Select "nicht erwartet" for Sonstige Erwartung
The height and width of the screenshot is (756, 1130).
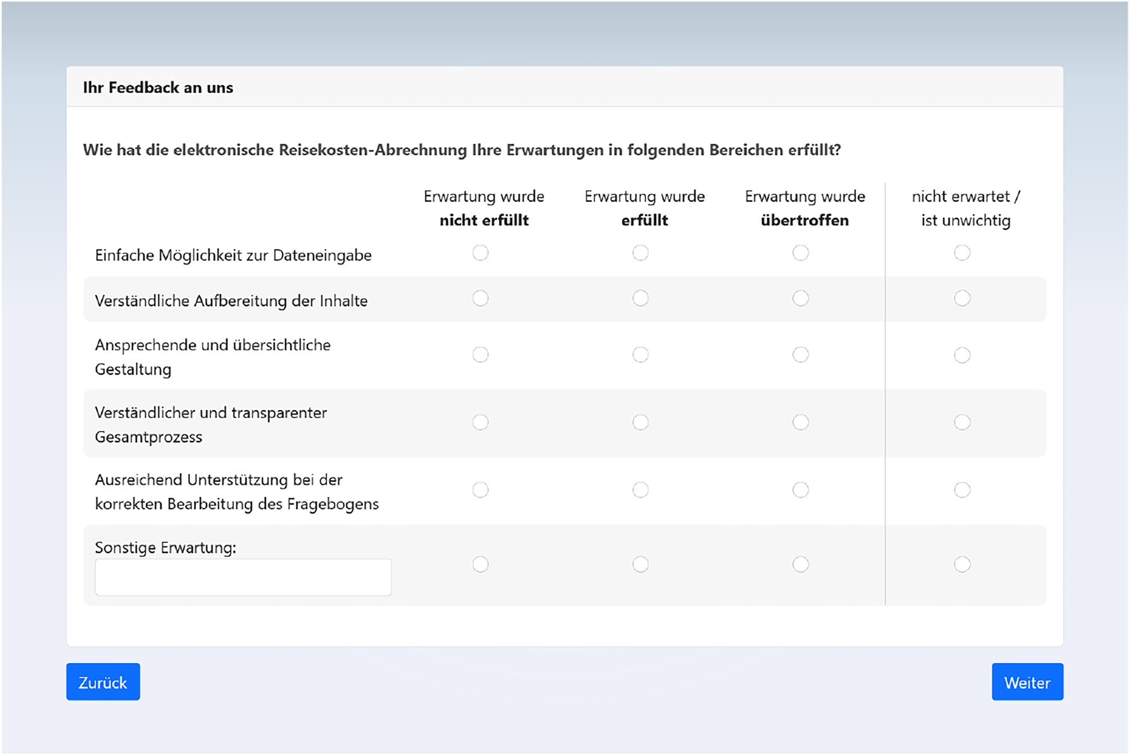pyautogui.click(x=962, y=564)
